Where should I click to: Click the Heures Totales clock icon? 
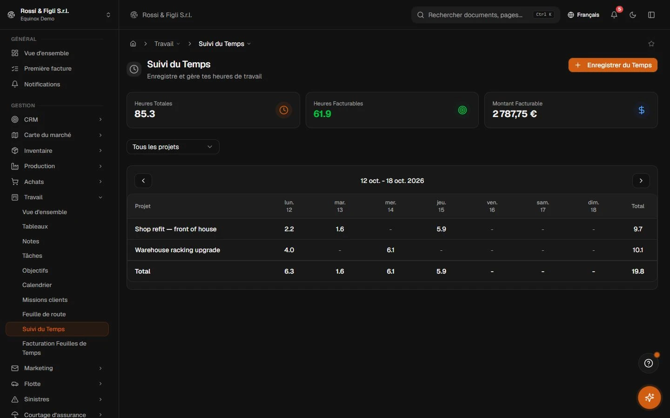point(284,110)
